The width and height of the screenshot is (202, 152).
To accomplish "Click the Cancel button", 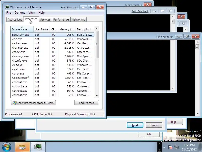I will (154, 125).
